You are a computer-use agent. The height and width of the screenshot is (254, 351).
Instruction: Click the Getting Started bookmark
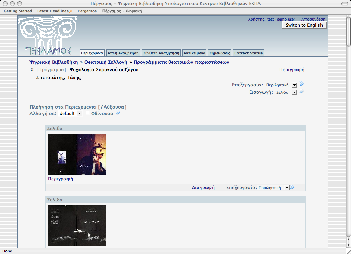pyautogui.click(x=18, y=11)
